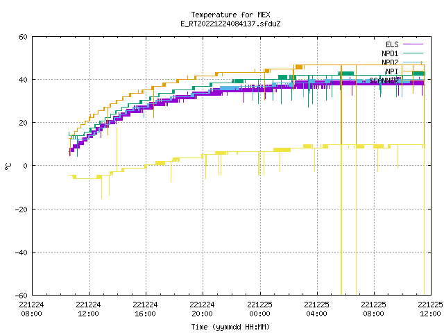This screenshot has width=444, height=333.
Task: Click the x-axis tick label 221225 12:00
Action: (430, 309)
